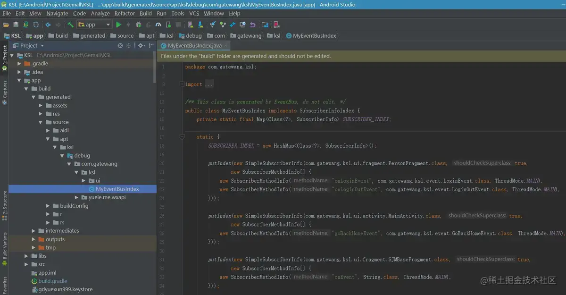Expand the folded import block in editor
Image resolution: width=566 pixels, height=295 pixels.
click(x=182, y=84)
